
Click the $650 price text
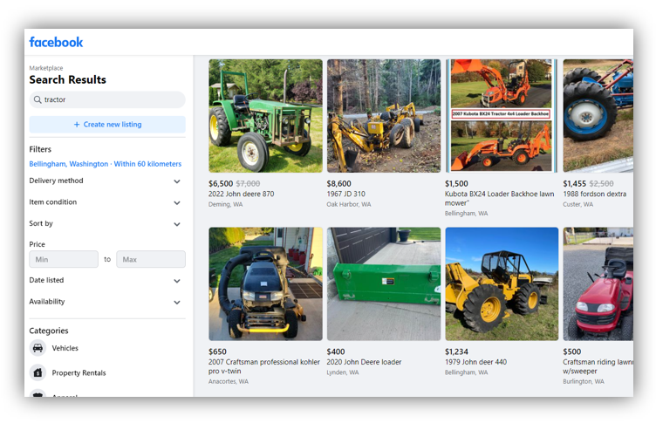coord(217,351)
